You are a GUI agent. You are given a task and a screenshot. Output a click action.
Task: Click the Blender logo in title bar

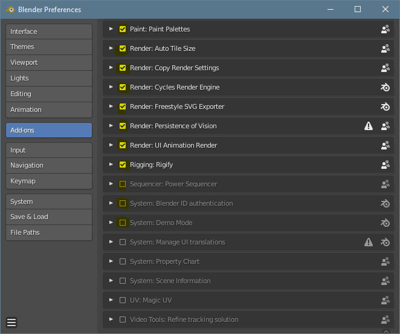coord(10,10)
